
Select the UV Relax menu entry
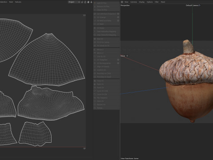106,28
